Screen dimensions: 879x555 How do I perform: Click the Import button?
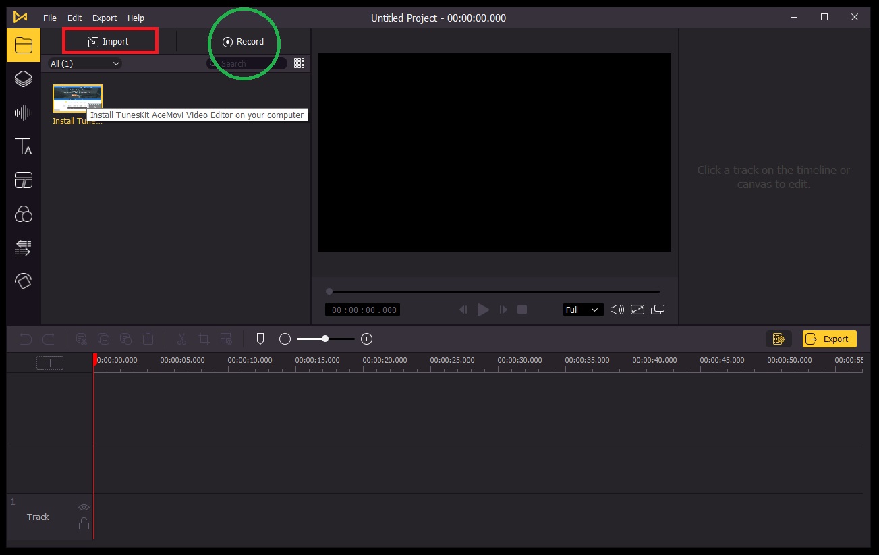110,40
